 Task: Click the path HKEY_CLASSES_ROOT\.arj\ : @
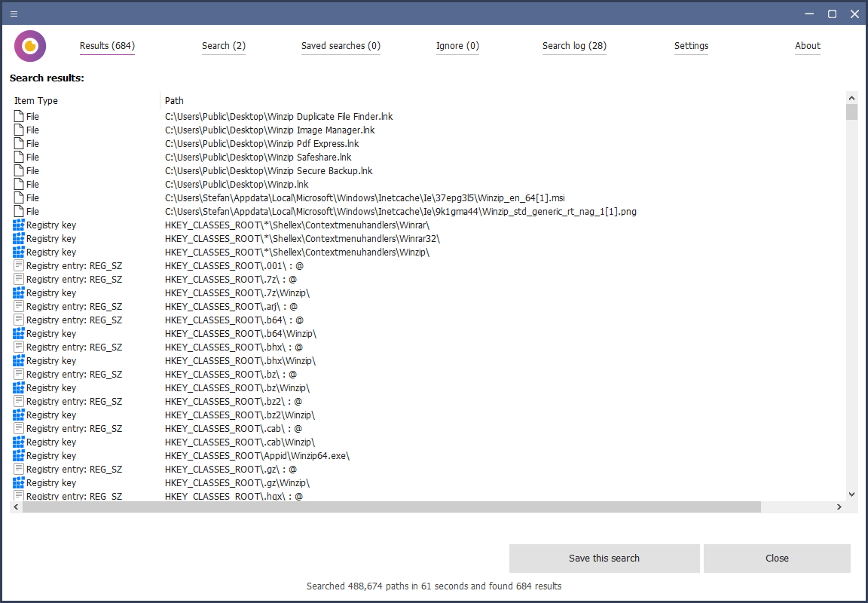(231, 307)
